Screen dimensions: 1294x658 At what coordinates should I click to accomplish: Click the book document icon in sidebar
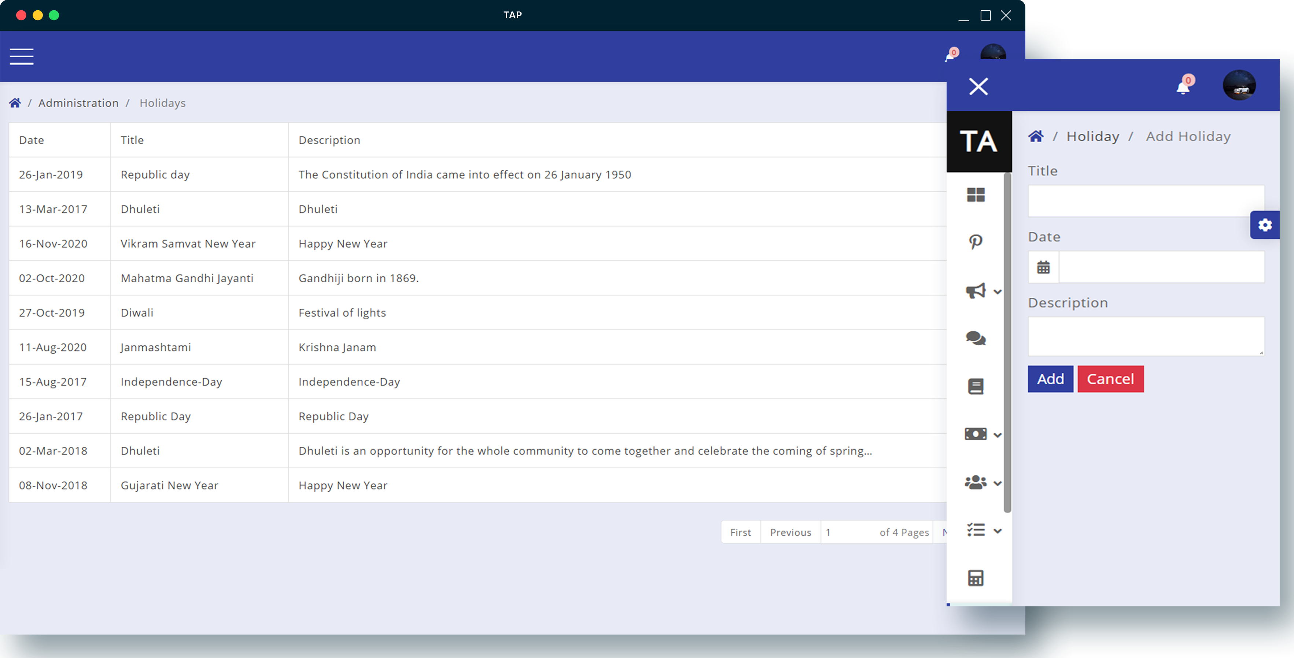pyautogui.click(x=976, y=386)
